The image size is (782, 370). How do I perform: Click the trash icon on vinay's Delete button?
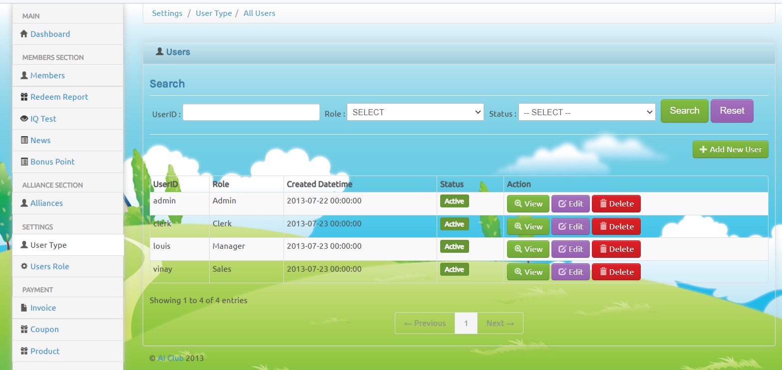point(603,272)
